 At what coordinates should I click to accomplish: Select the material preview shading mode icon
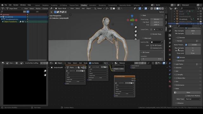pos(160,9)
